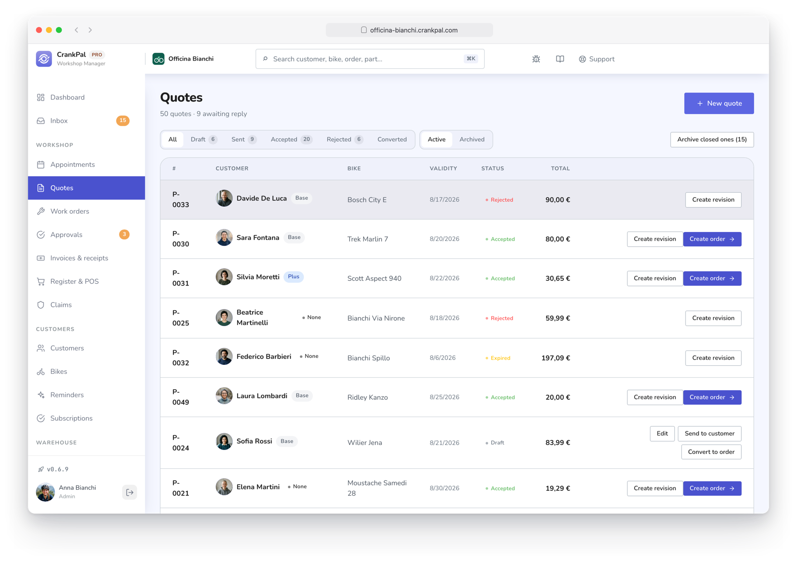Open Reminders page
Image resolution: width=797 pixels, height=563 pixels.
click(87, 395)
